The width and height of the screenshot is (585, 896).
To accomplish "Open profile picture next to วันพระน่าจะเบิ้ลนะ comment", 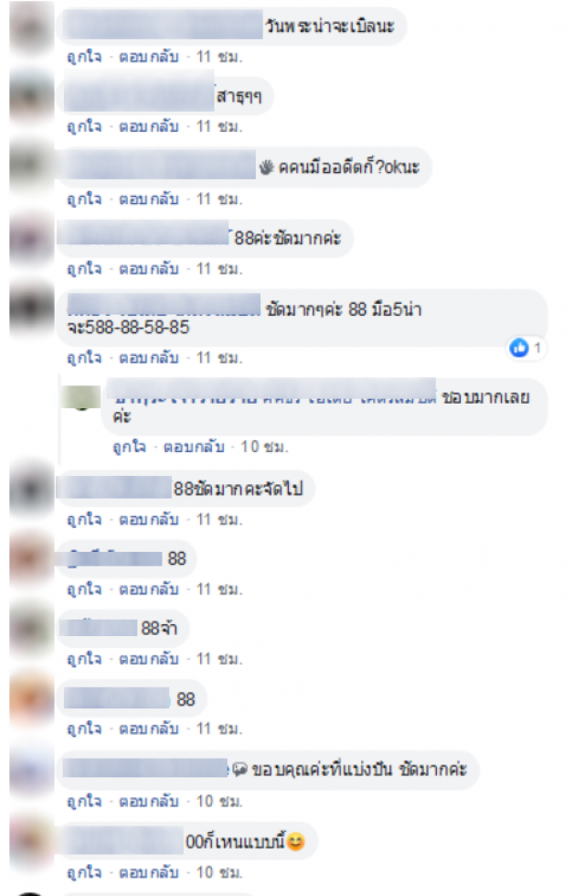I will click(31, 27).
